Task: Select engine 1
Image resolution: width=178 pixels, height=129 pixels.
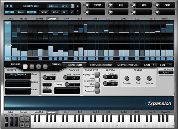Action: [25, 67]
